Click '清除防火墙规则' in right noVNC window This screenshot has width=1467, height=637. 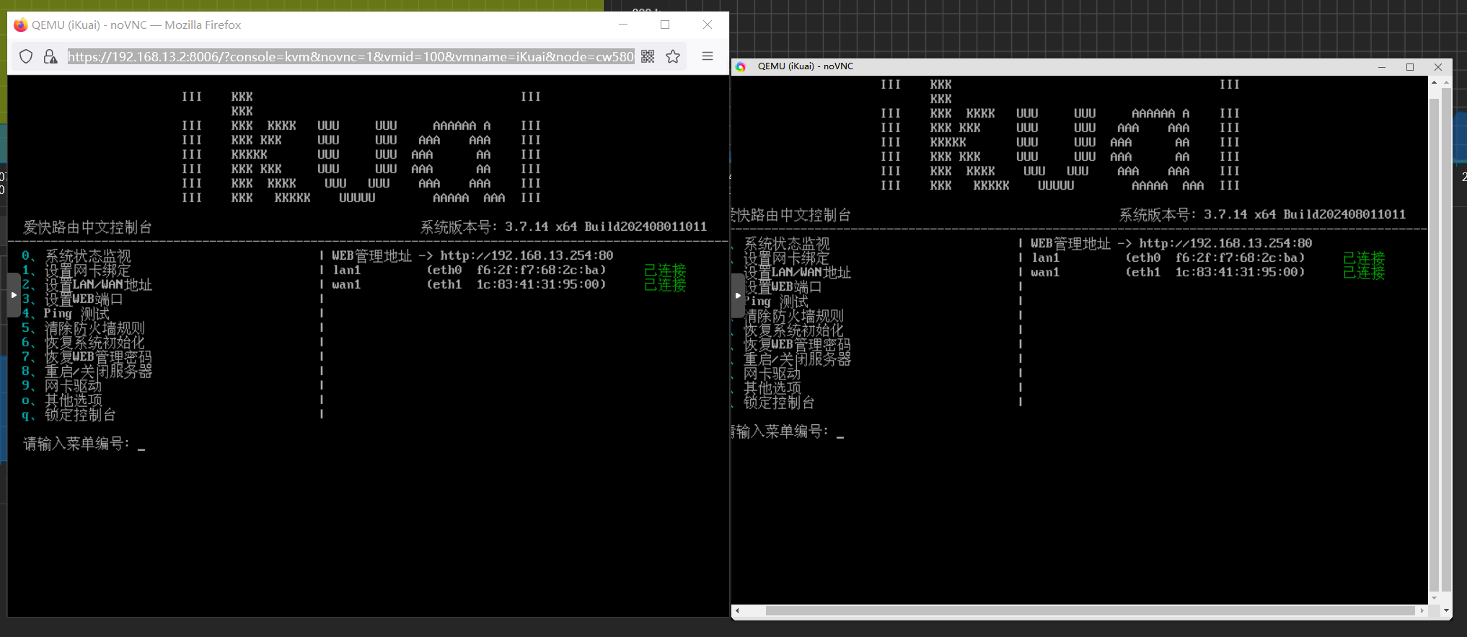[793, 316]
